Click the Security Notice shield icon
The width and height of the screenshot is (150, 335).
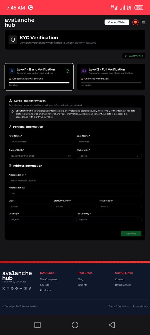12,111
